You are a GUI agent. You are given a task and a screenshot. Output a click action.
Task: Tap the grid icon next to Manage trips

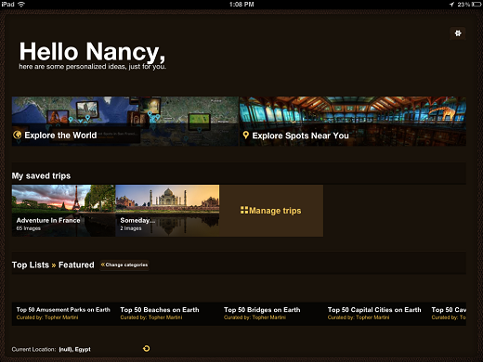244,211
